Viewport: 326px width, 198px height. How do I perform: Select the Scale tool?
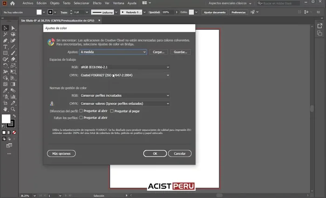(13, 66)
